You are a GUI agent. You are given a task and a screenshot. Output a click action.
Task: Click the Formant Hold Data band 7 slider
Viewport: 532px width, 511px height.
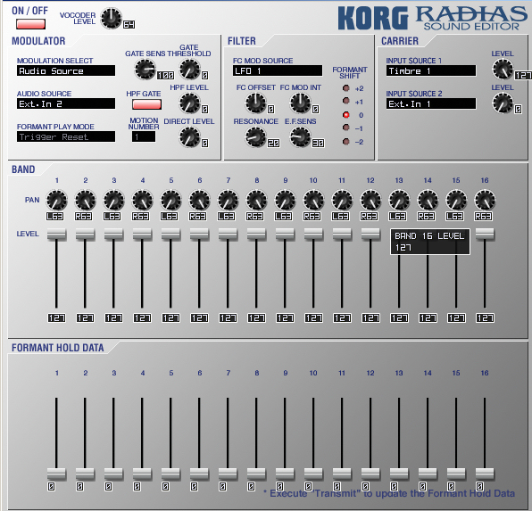coord(228,474)
